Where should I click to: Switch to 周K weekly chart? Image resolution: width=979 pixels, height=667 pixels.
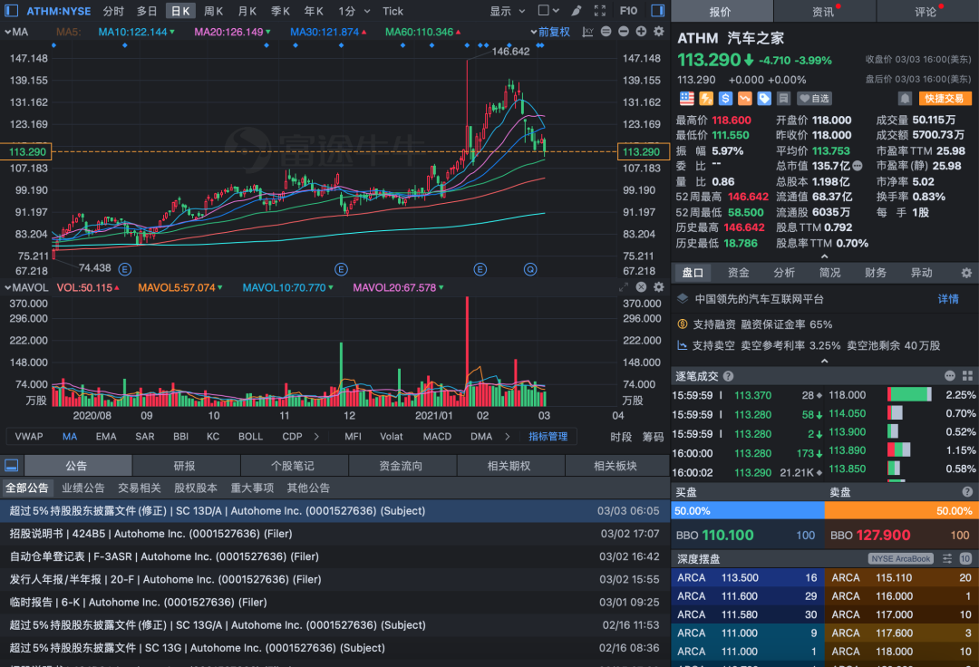214,11
